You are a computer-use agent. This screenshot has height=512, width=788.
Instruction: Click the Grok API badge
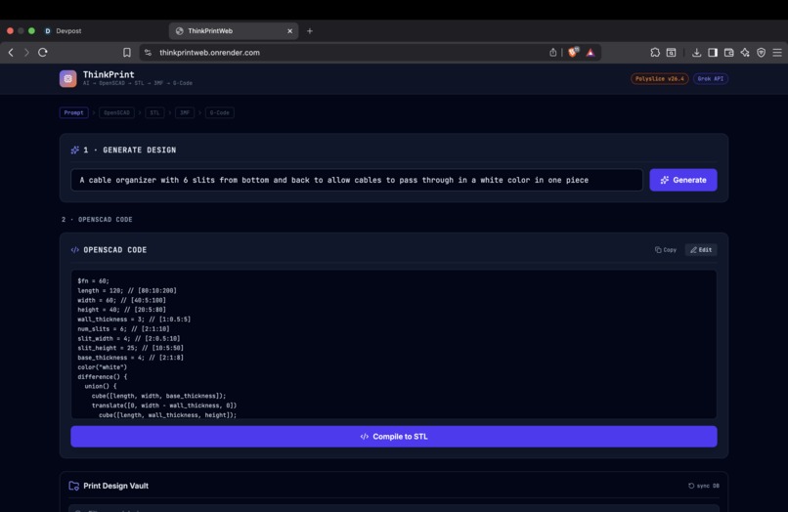(711, 78)
